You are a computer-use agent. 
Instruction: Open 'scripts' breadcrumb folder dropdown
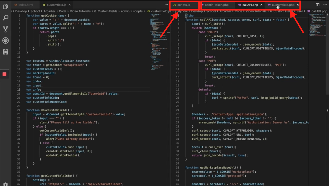click(x=138, y=11)
